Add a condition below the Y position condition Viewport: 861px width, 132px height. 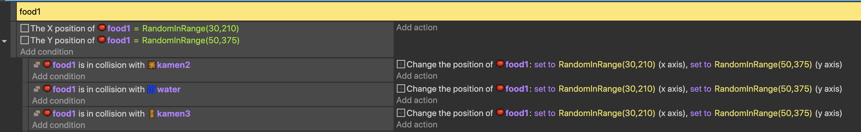tap(46, 52)
